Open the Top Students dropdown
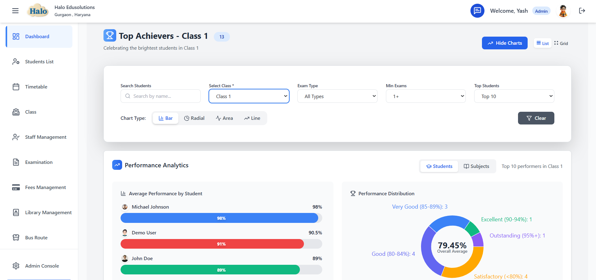Screen dimensions: 596x280 point(514,96)
